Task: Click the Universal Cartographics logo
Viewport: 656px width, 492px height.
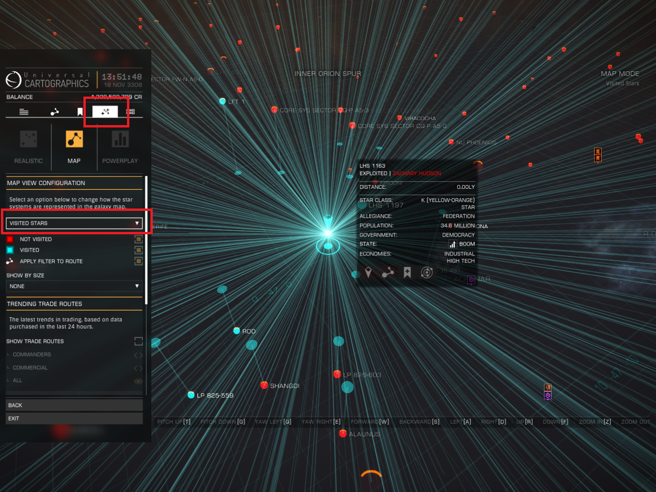Action: pos(14,80)
